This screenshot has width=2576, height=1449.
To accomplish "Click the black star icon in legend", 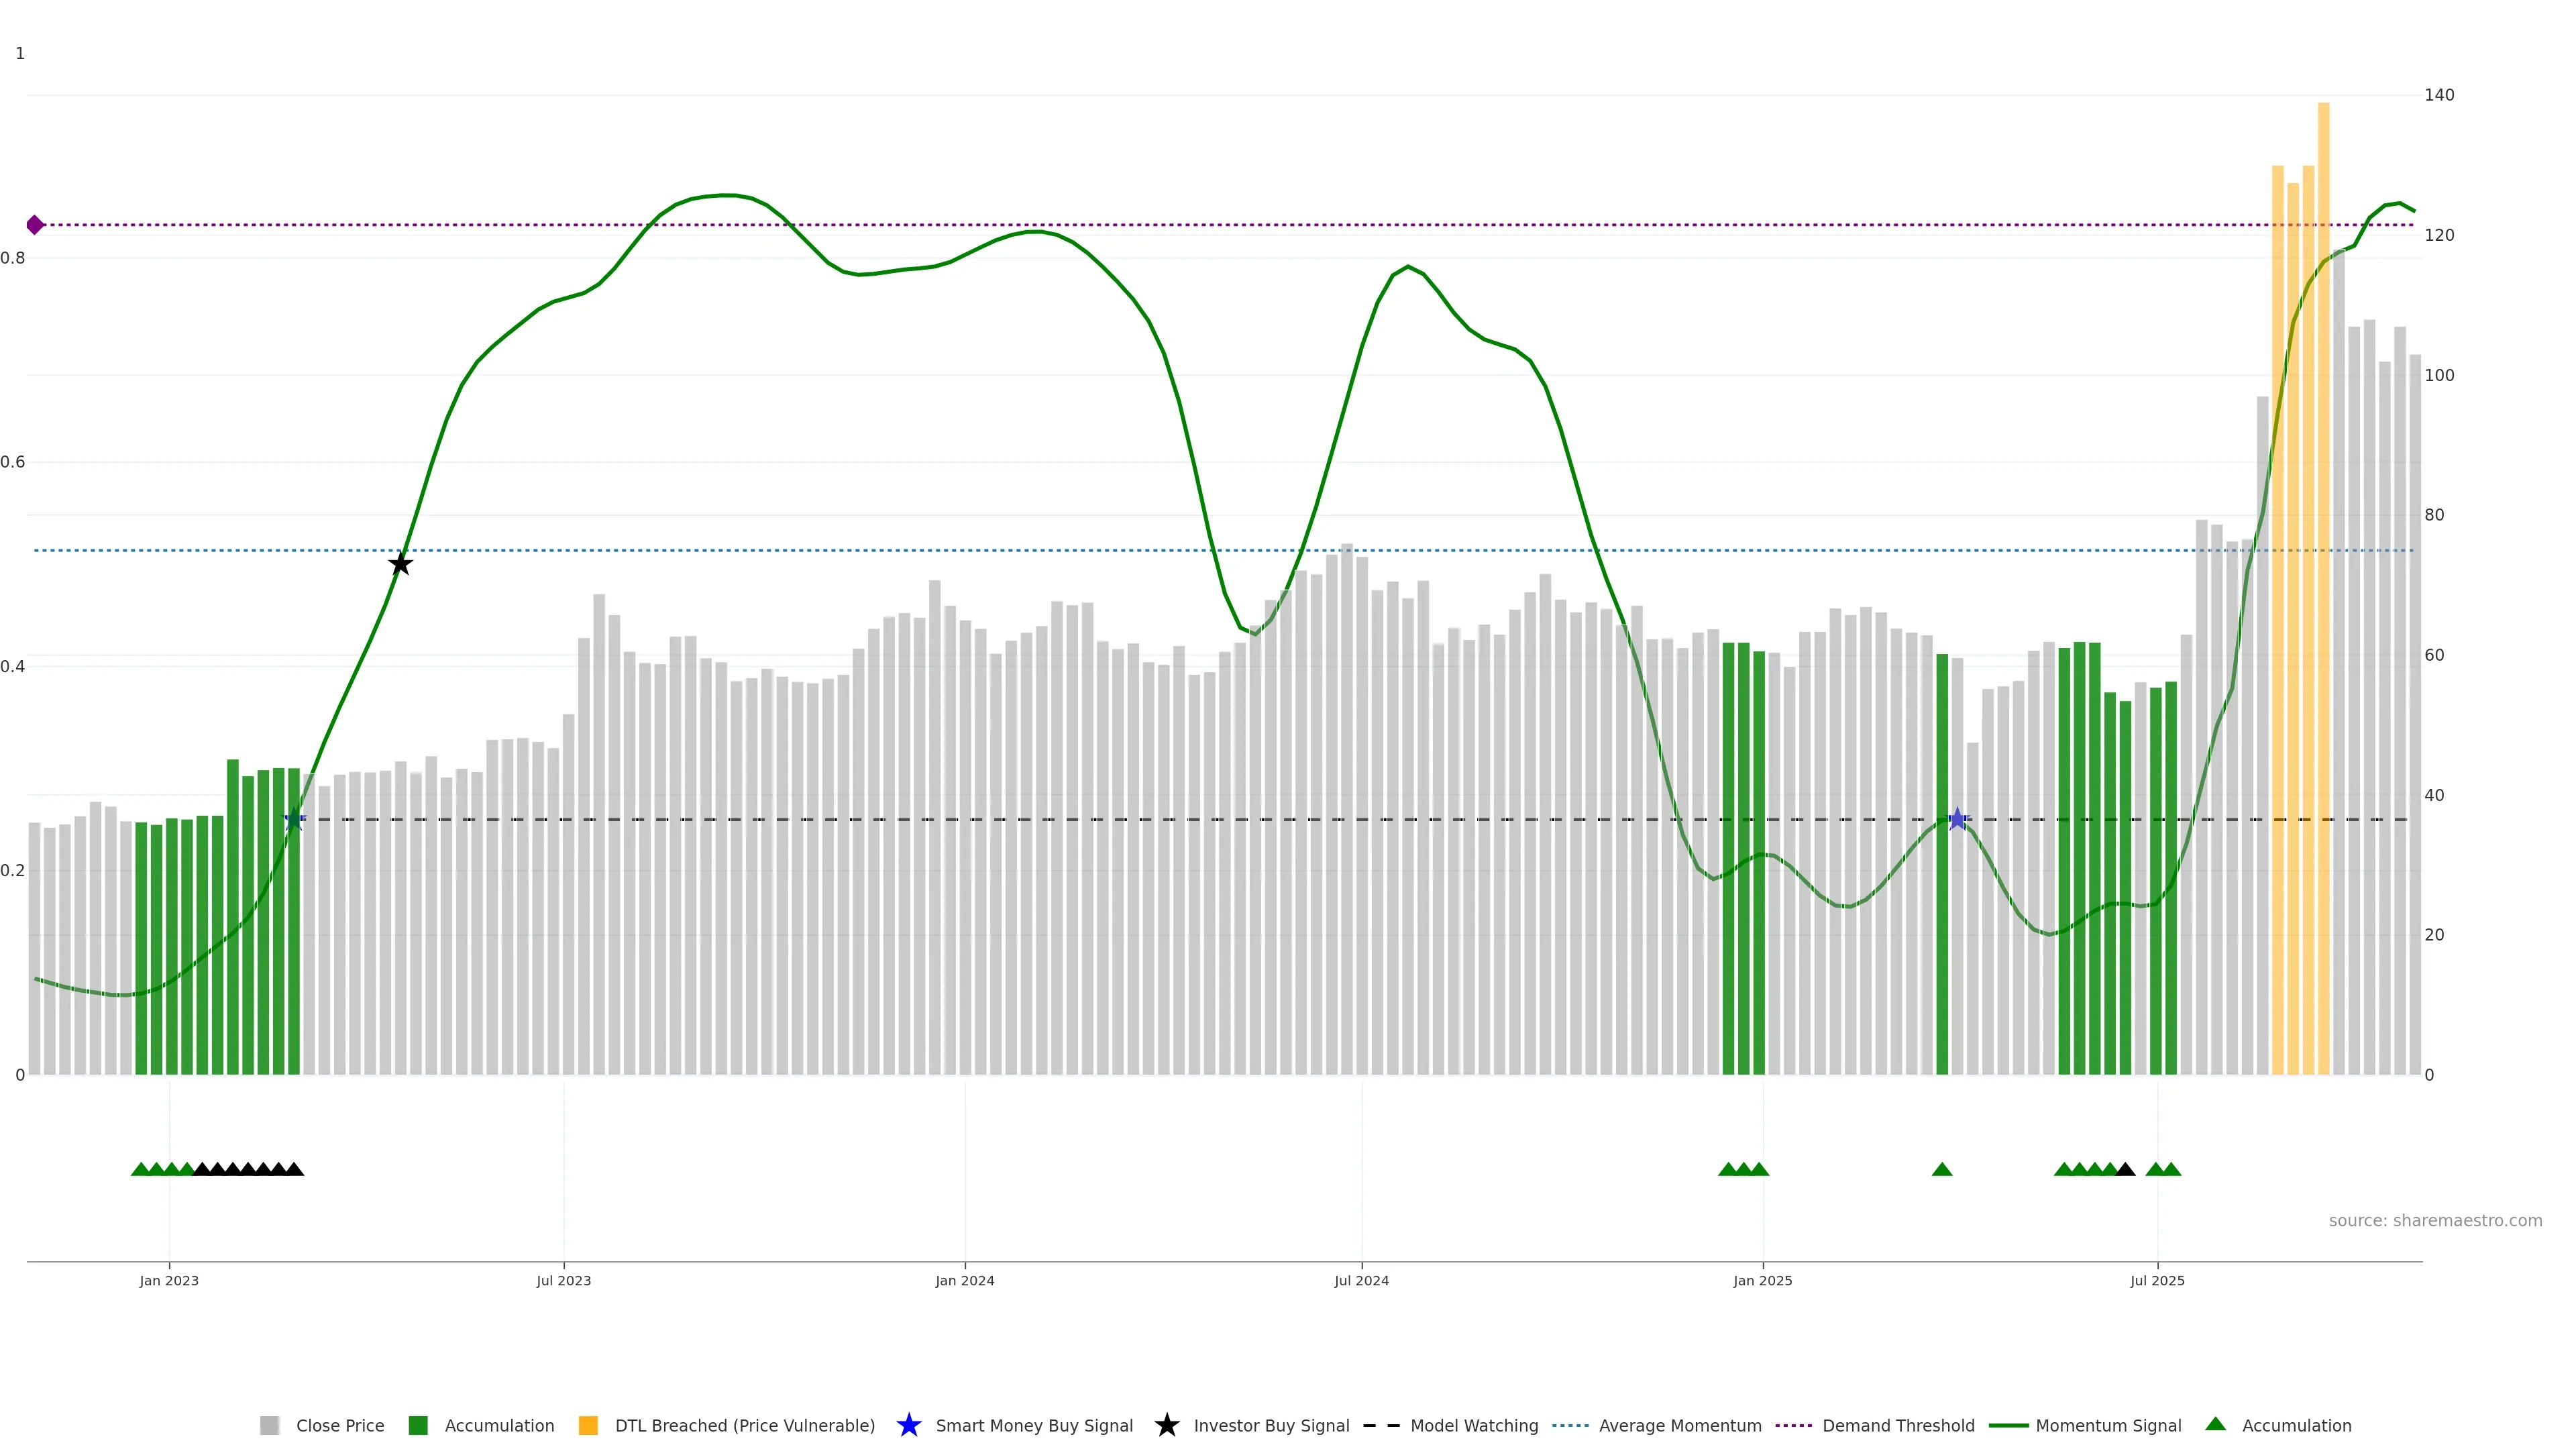I will (1166, 1425).
